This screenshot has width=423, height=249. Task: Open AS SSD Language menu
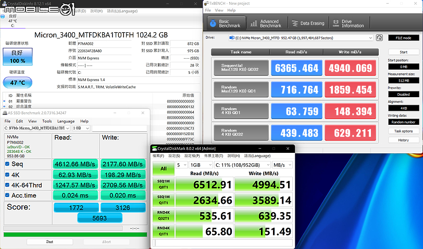(x=66, y=121)
